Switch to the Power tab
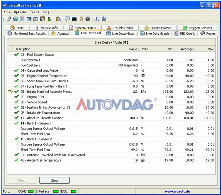This screenshot has height=195, width=221. coord(207,34)
